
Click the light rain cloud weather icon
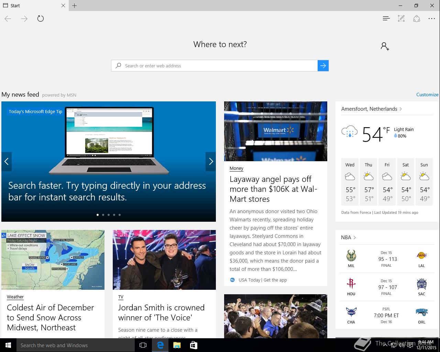(x=350, y=132)
